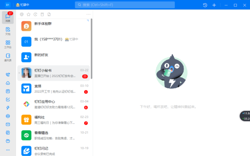Click the network speed floating widget
The image size is (250, 156).
click(x=245, y=116)
